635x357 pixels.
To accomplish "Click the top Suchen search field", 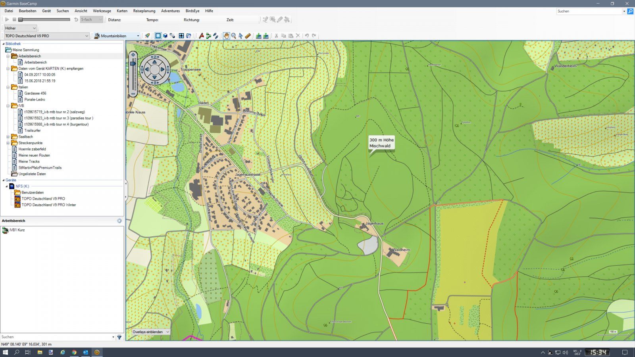I will coord(589,11).
